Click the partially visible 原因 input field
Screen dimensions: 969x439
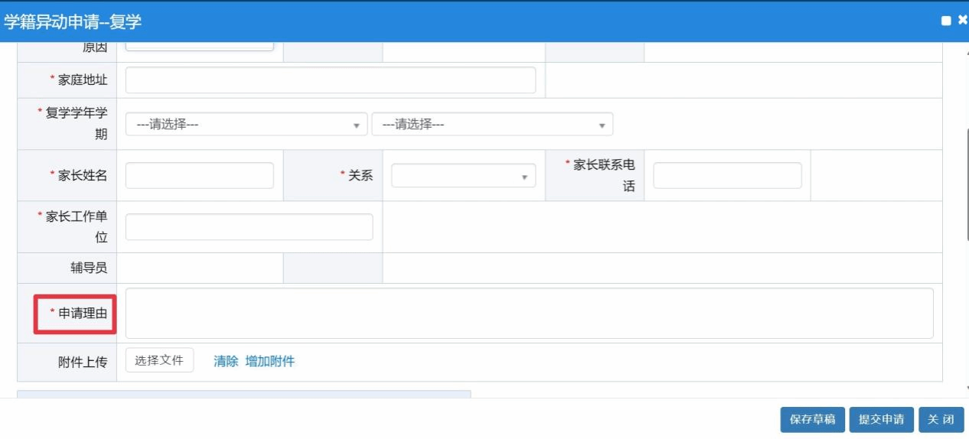pos(199,47)
